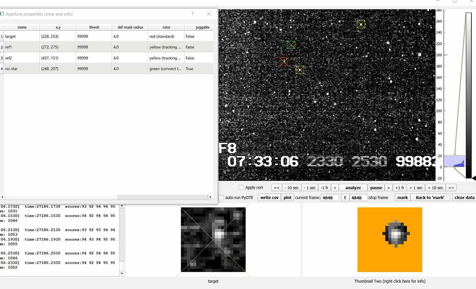Click the red target aperture box in the video frame
Screen dimensions: 476x289
pos(284,61)
